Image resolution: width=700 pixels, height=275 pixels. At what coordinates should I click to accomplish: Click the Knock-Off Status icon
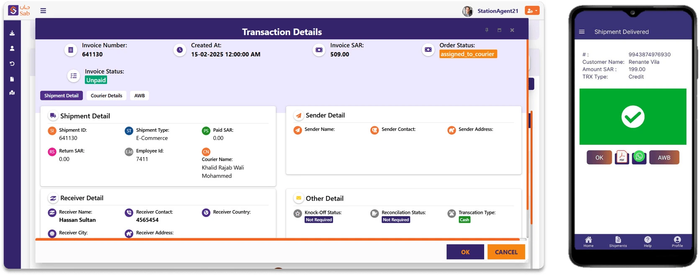click(x=297, y=214)
